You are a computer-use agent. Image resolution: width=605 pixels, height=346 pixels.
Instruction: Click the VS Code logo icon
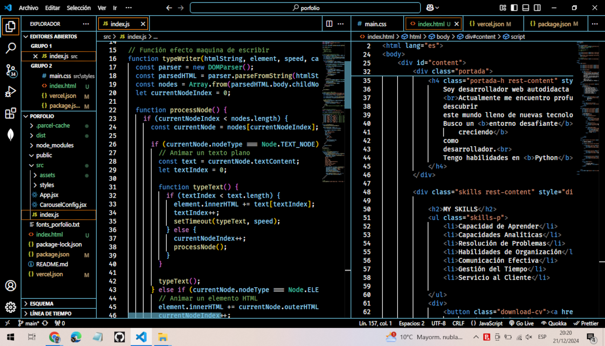[8, 8]
